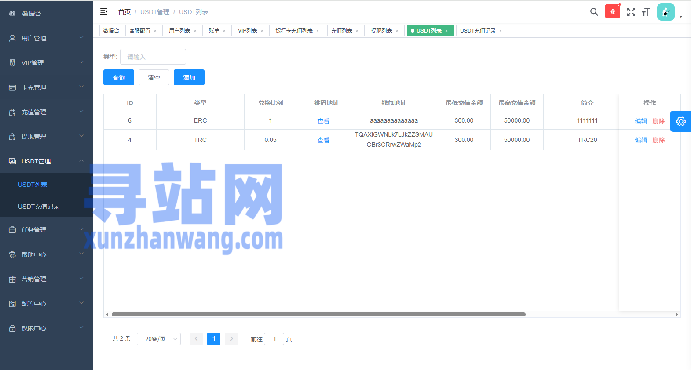Close the 银行卡充值列表 tab

(318, 31)
